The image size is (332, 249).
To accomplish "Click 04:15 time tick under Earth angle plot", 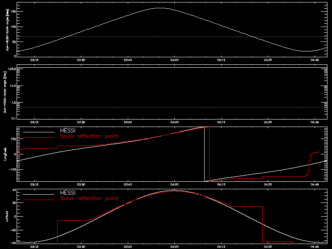I will [x=221, y=60].
